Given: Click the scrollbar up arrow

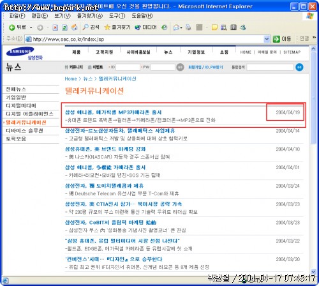Looking at the screenshot, I should (313, 49).
